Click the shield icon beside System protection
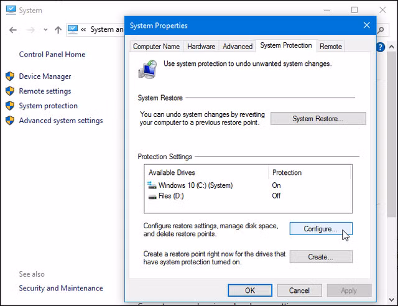This screenshot has height=306, width=398. click(10, 106)
